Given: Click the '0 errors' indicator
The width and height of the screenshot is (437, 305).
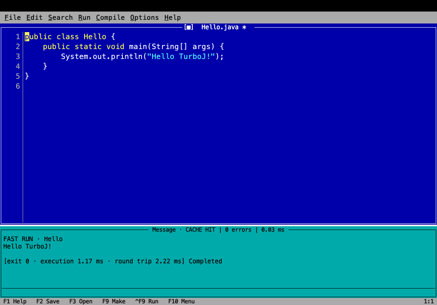Looking at the screenshot, I should (x=238, y=230).
